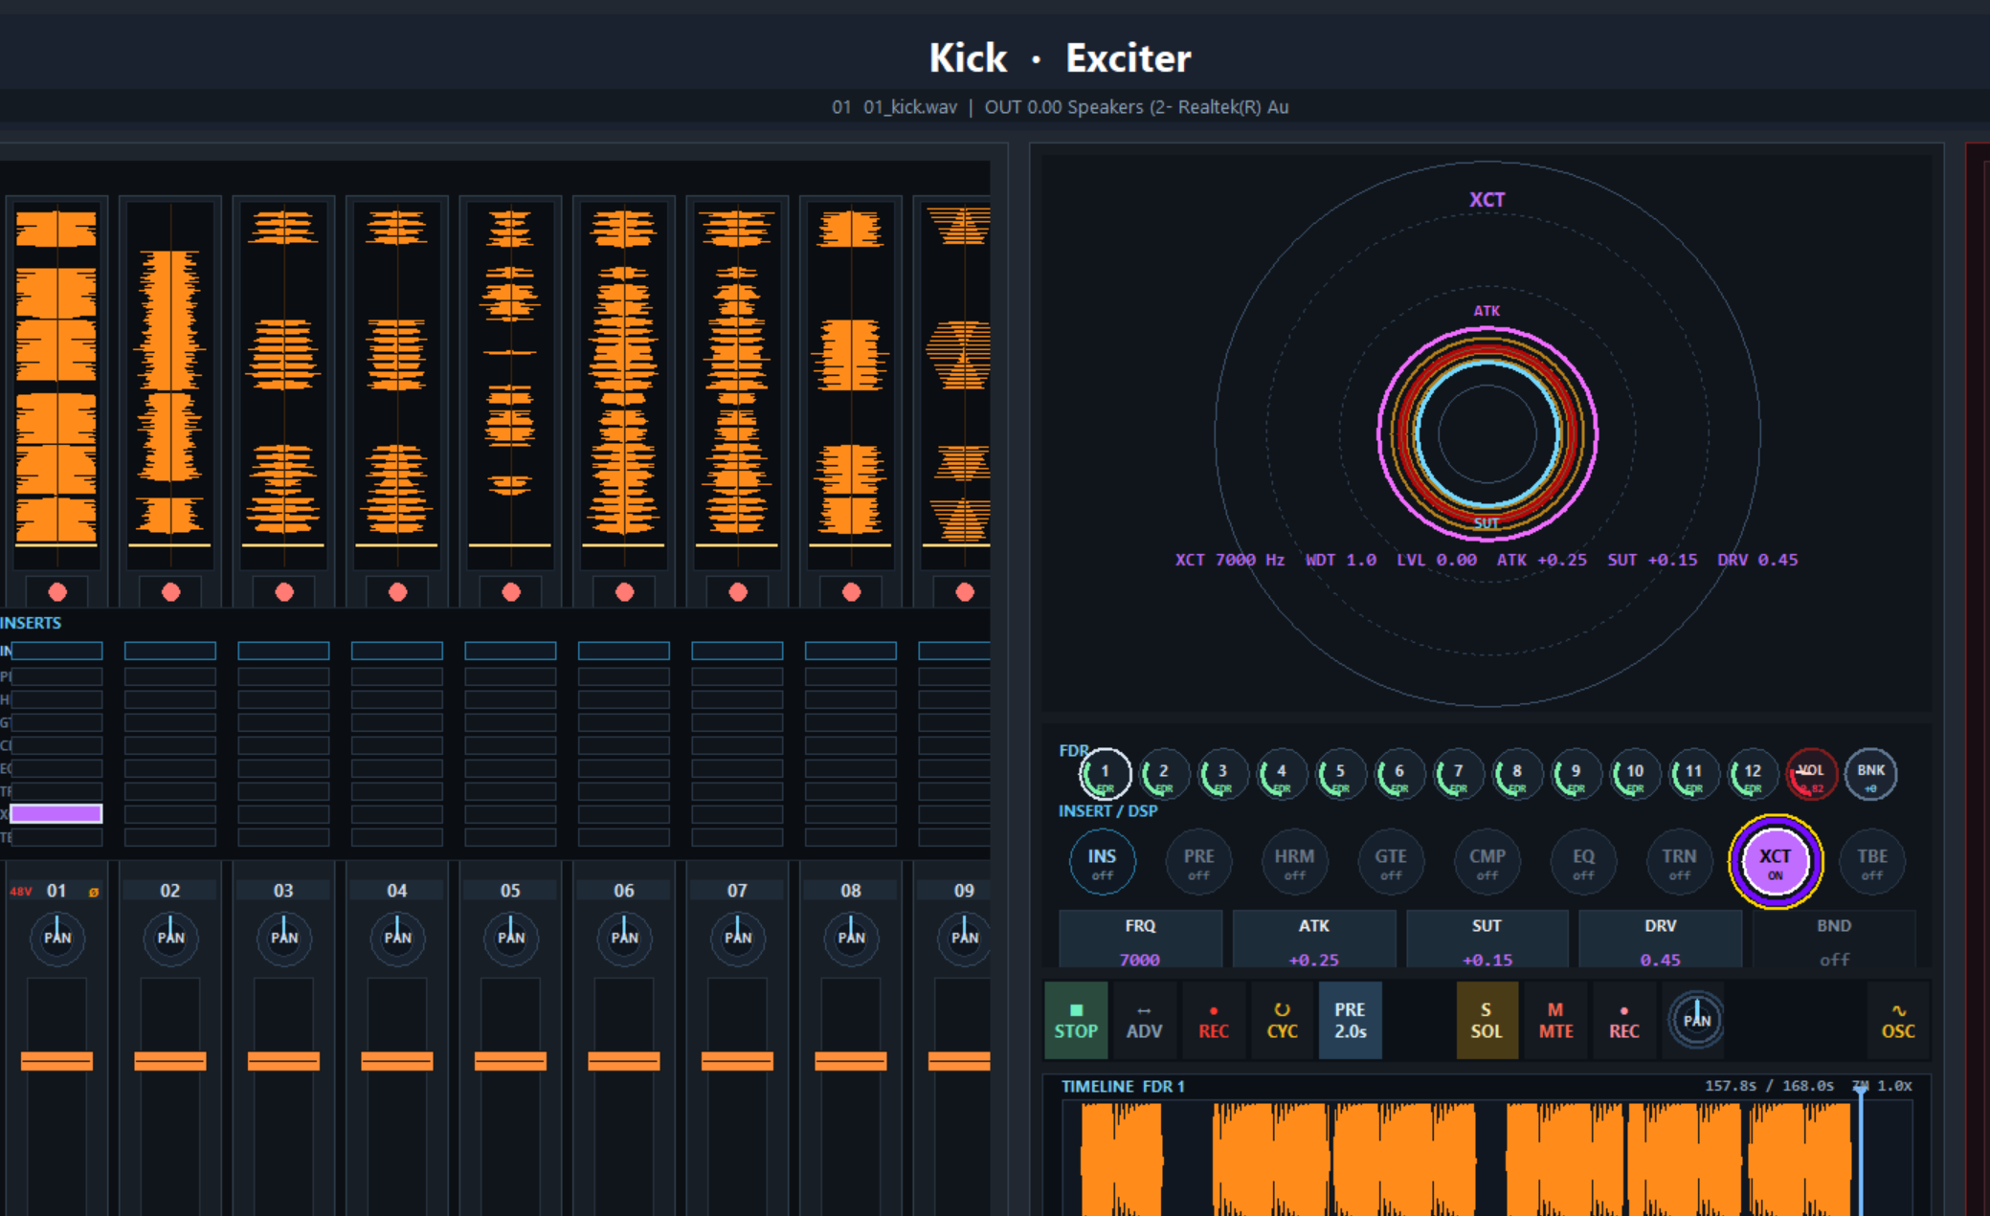Select fader knob 7 in FDR row
Viewport: 1990px width, 1216px height.
tap(1458, 774)
